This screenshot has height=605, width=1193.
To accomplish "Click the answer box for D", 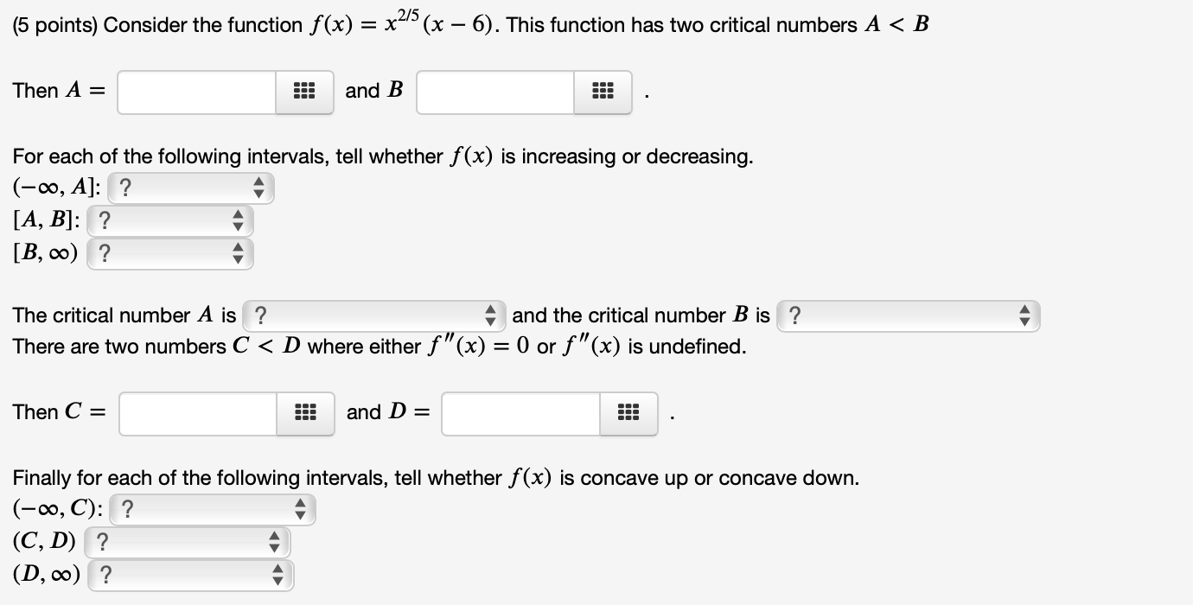I will (519, 412).
